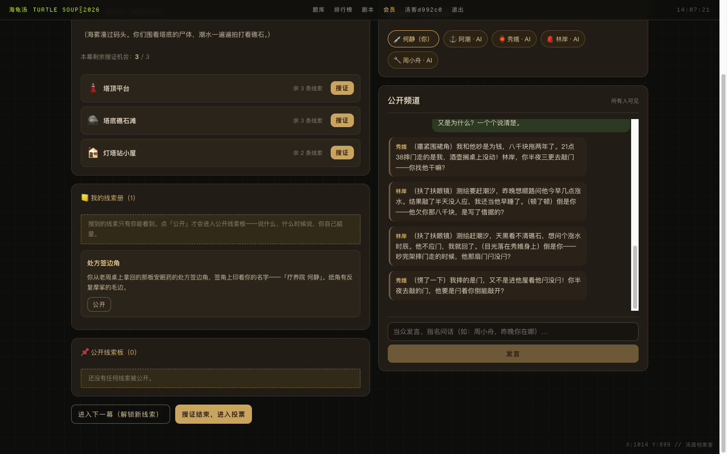This screenshot has height=454, width=727.
Task: Click the syringe icon on 何静（你）chip
Action: pyautogui.click(x=397, y=39)
